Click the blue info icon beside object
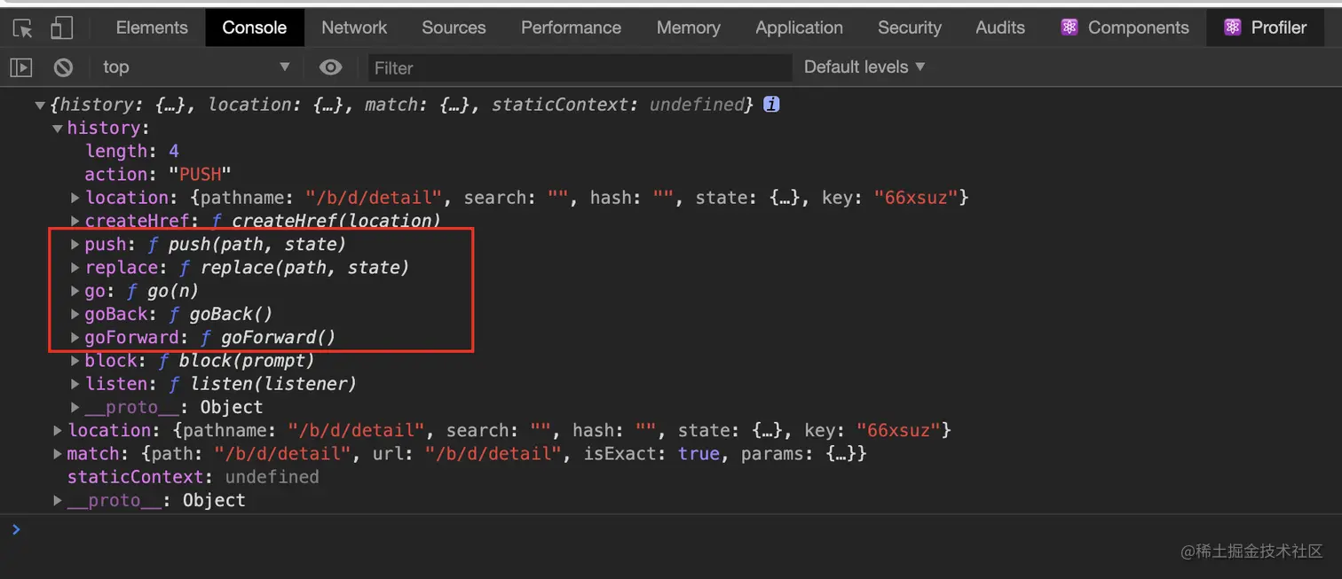Image resolution: width=1342 pixels, height=579 pixels. pos(771,105)
